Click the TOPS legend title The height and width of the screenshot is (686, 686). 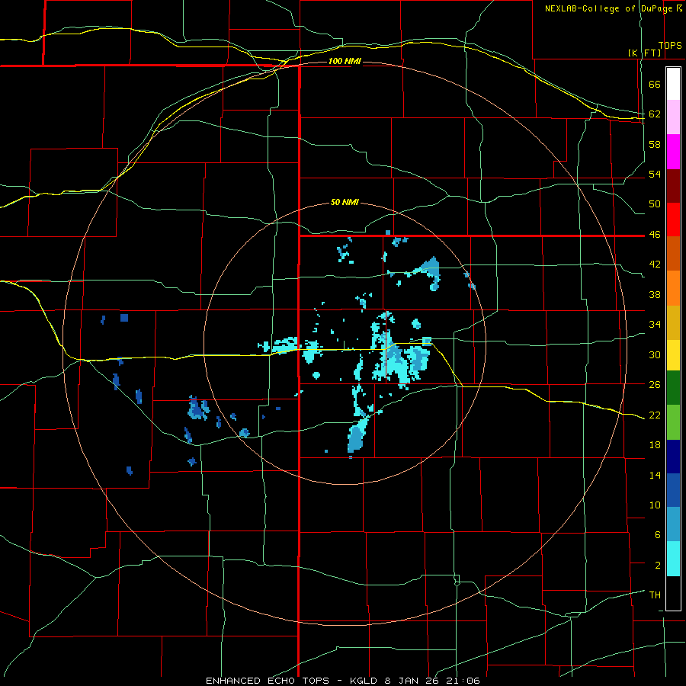(670, 45)
